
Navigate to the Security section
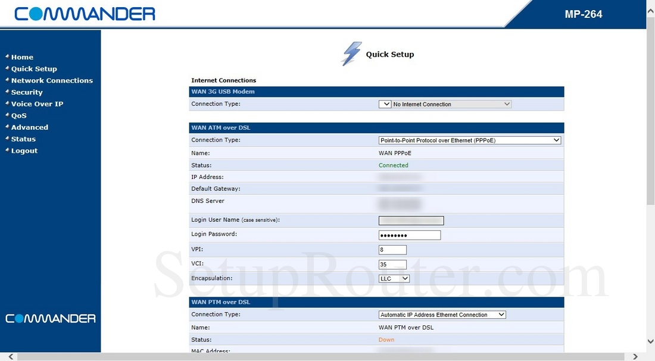pos(27,92)
